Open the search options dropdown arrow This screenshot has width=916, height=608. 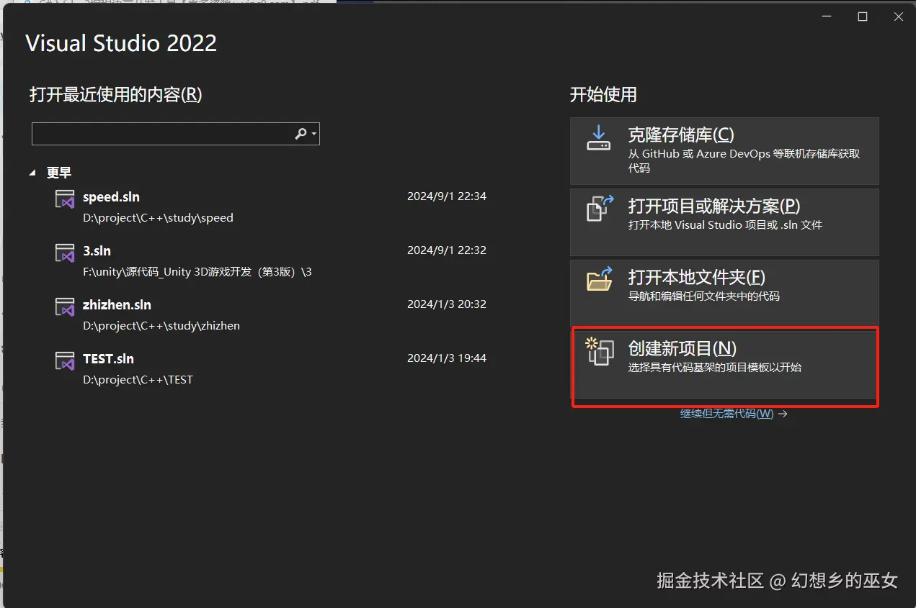click(x=314, y=135)
